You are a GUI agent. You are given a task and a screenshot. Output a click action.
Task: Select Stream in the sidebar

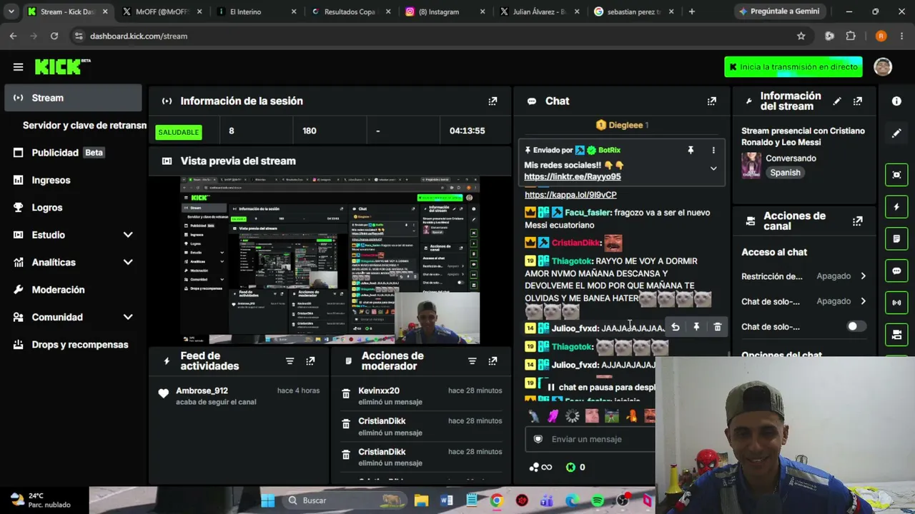[73, 98]
